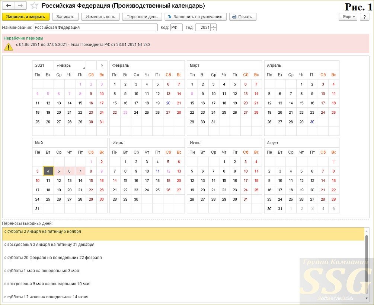Click the Апрель month header
This screenshot has height=305, width=374.
click(302, 65)
